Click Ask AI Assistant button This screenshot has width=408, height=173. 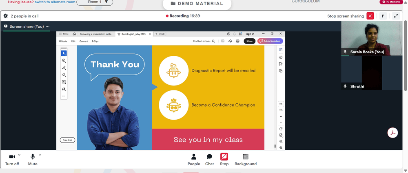pos(270,41)
